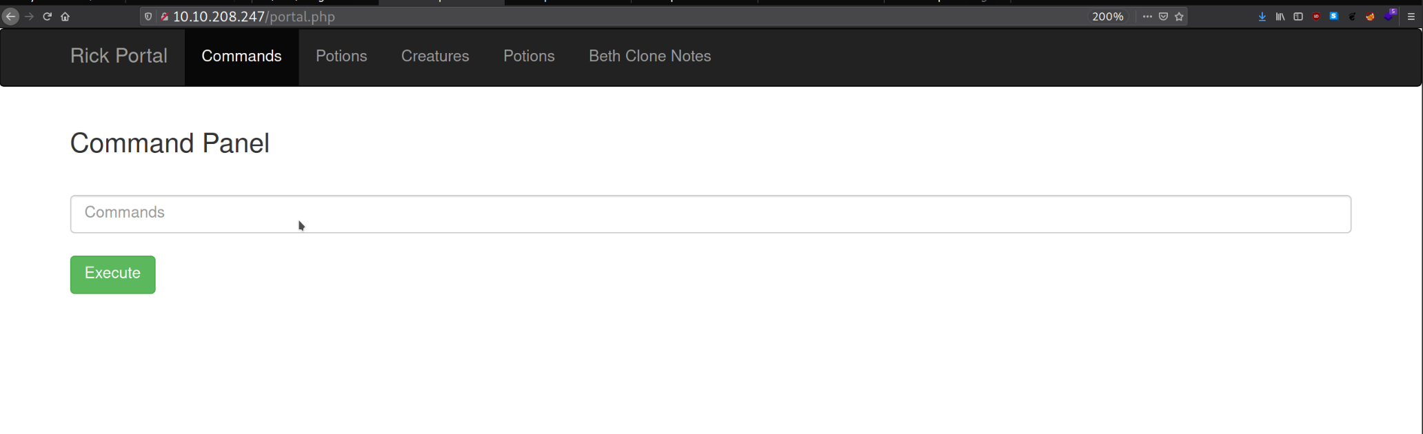Image resolution: width=1423 pixels, height=434 pixels.
Task: Click the insecure connection padlock icon
Action: (164, 17)
